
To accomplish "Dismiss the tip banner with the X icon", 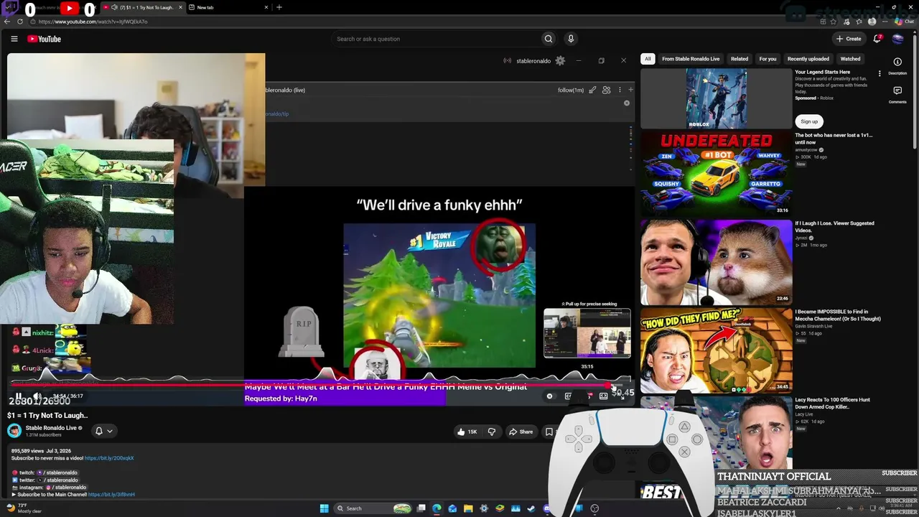I will click(x=627, y=103).
